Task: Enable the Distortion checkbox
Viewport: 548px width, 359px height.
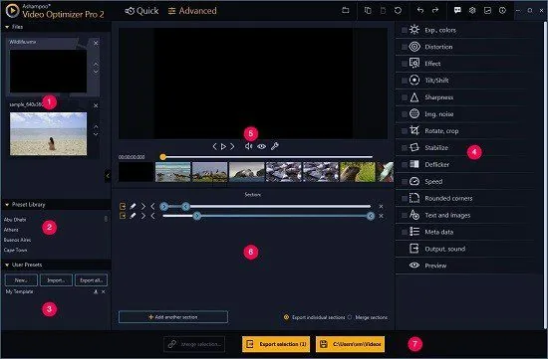Action: (404, 47)
